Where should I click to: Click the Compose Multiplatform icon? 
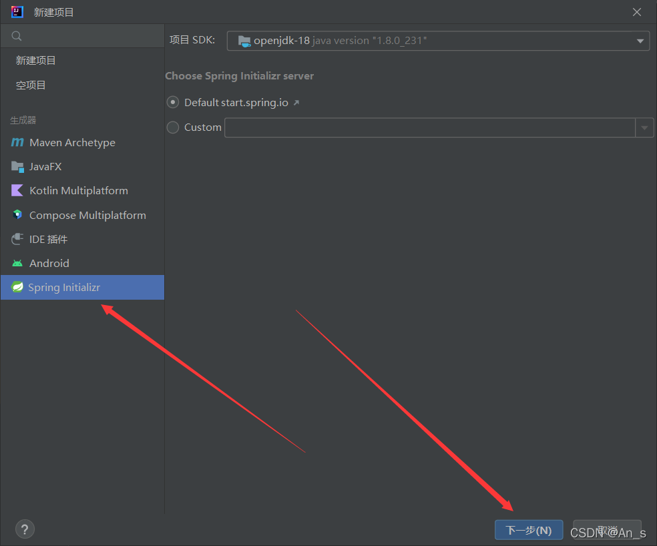(17, 215)
